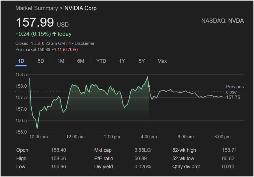Show the 6M chart range
Screen dimensions: 254x177
[x=81, y=61]
